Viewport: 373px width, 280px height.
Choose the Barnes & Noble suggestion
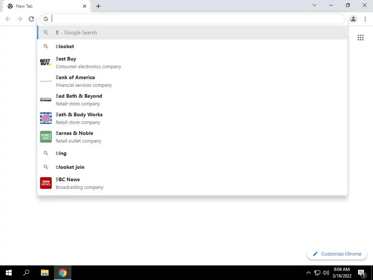coord(192,137)
